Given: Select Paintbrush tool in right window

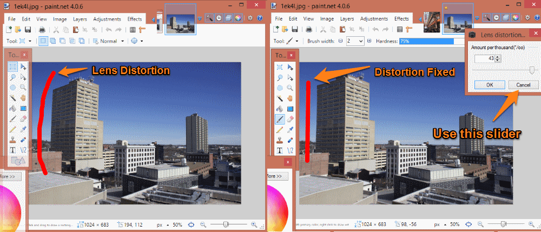Looking at the screenshot, I should coord(280,120).
